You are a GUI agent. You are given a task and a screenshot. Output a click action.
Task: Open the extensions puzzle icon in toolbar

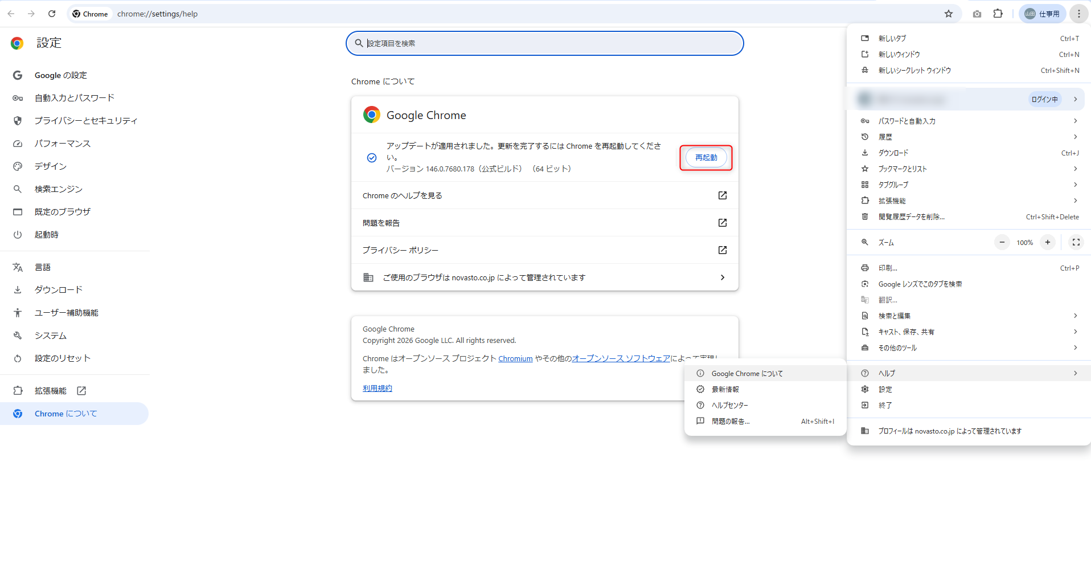pos(998,14)
